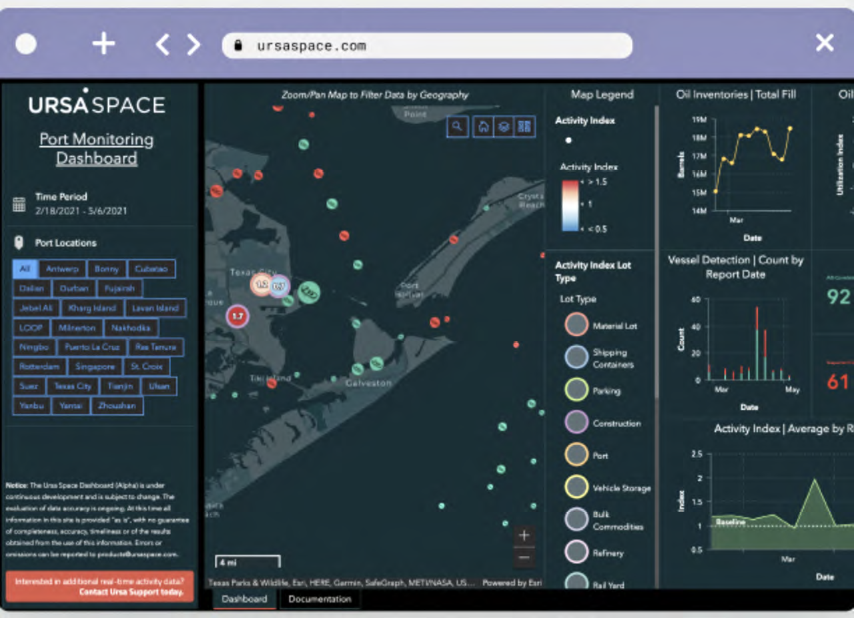Filter by Yanbu port
The image size is (854, 618).
31,405
